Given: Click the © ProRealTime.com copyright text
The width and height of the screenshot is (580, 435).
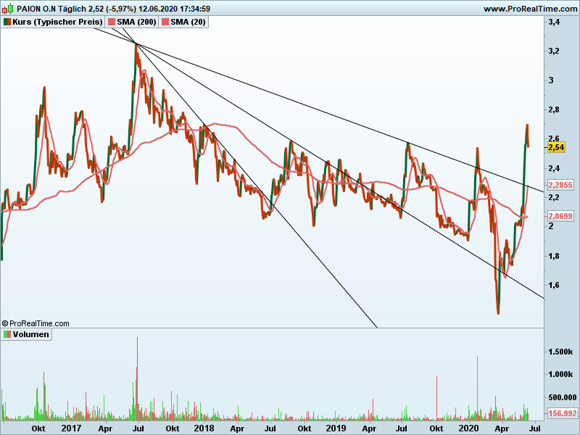Looking at the screenshot, I should point(36,323).
